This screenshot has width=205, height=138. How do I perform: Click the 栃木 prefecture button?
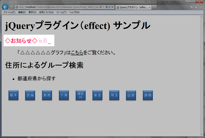click(x=13, y=95)
